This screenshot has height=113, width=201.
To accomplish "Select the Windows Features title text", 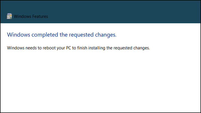I will point(31,16).
